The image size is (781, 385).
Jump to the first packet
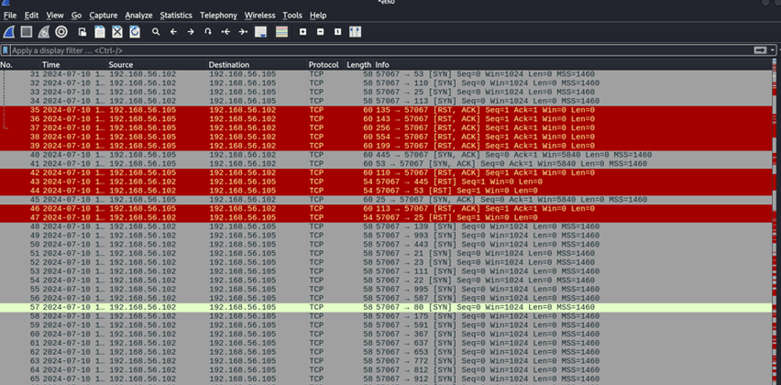coord(225,32)
